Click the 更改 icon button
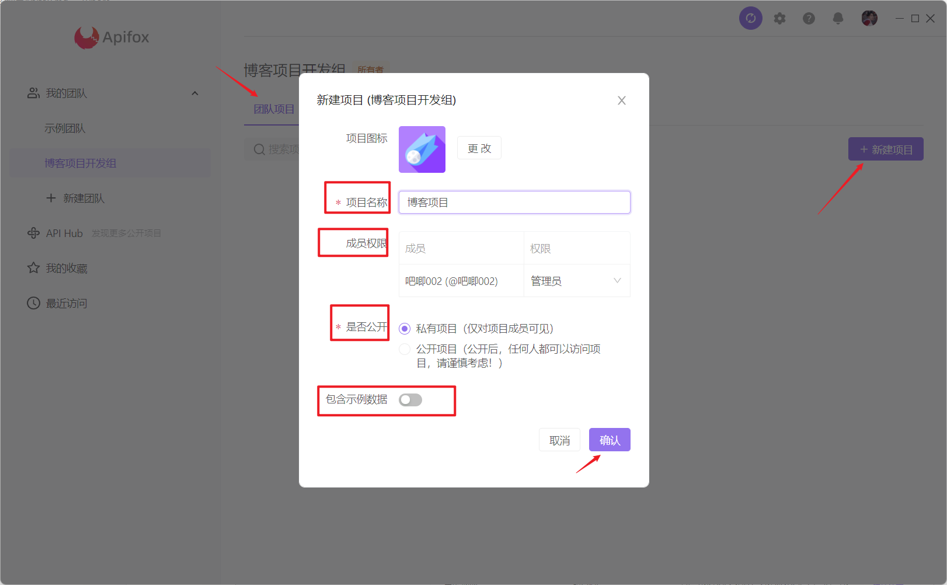 click(x=479, y=148)
